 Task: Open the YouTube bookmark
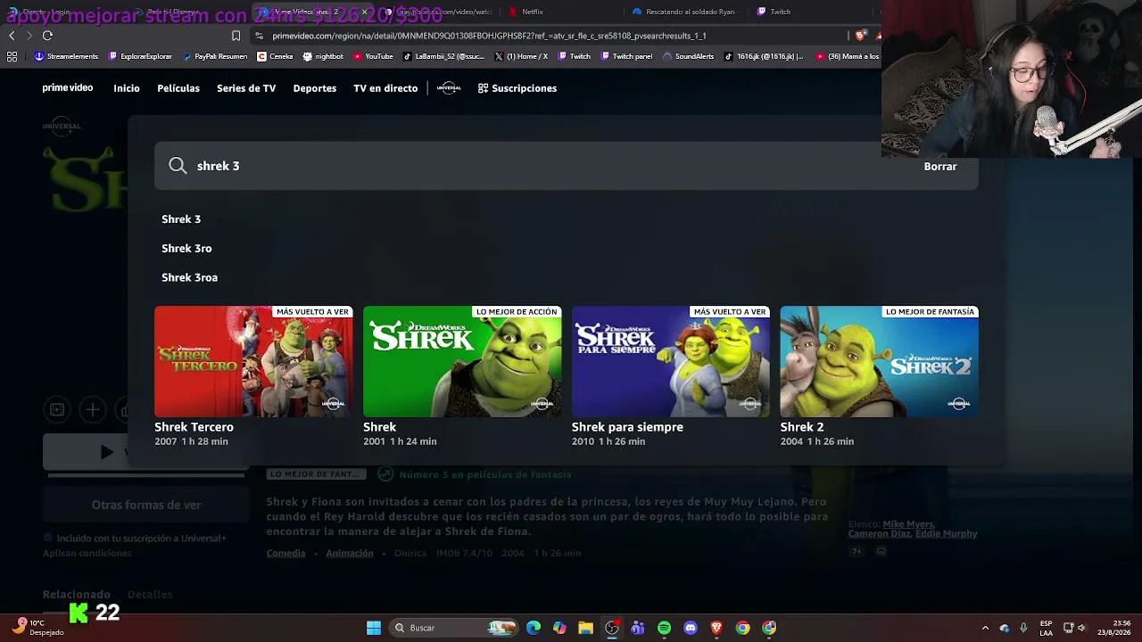pos(373,56)
